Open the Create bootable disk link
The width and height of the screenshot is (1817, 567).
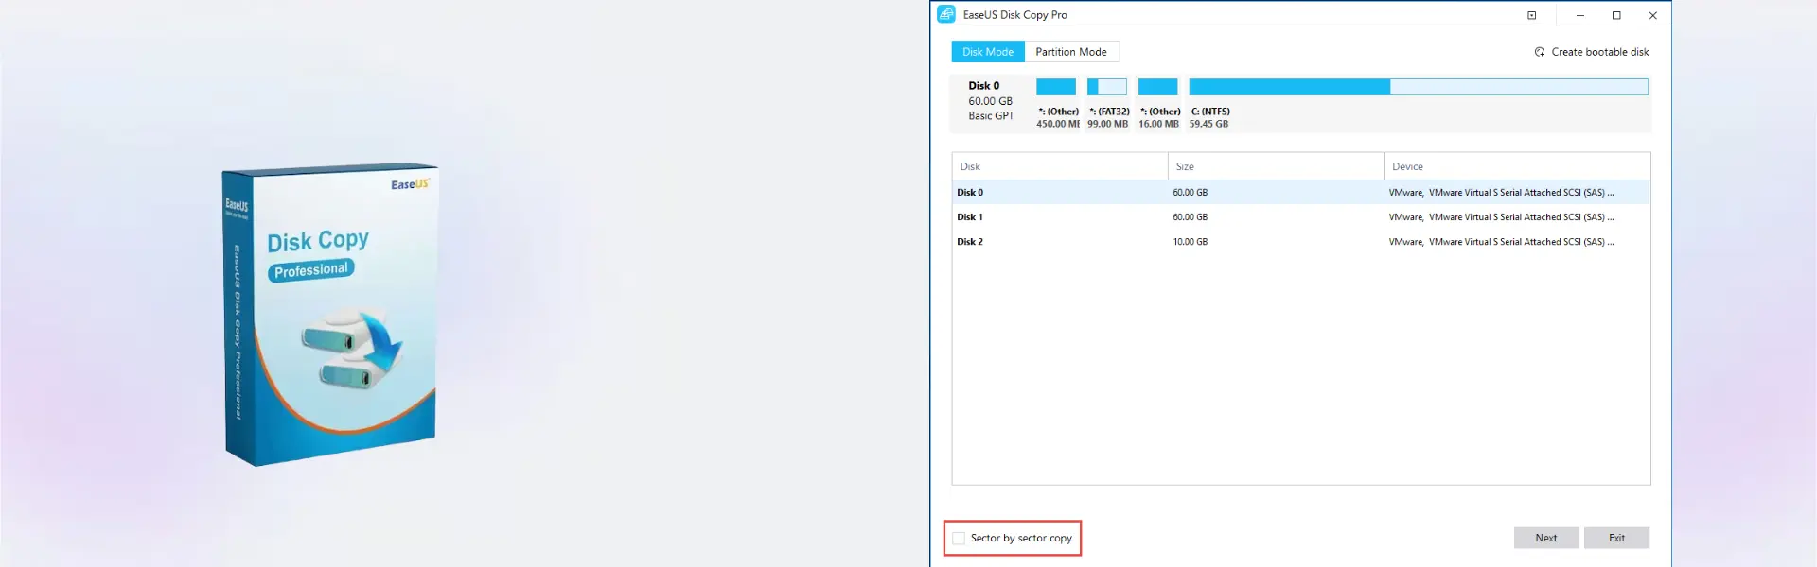[x=1600, y=52]
